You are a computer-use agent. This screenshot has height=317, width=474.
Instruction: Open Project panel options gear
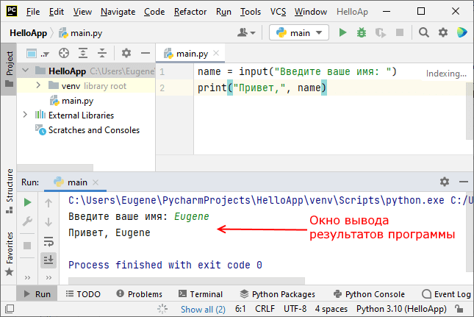[x=126, y=53]
